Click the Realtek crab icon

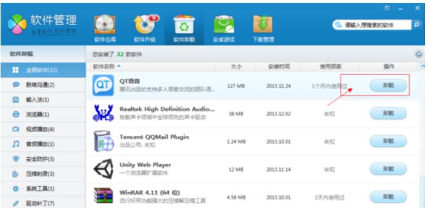click(x=103, y=113)
